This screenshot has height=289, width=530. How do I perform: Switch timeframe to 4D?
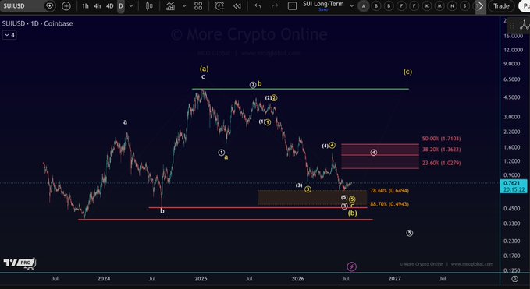109,5
